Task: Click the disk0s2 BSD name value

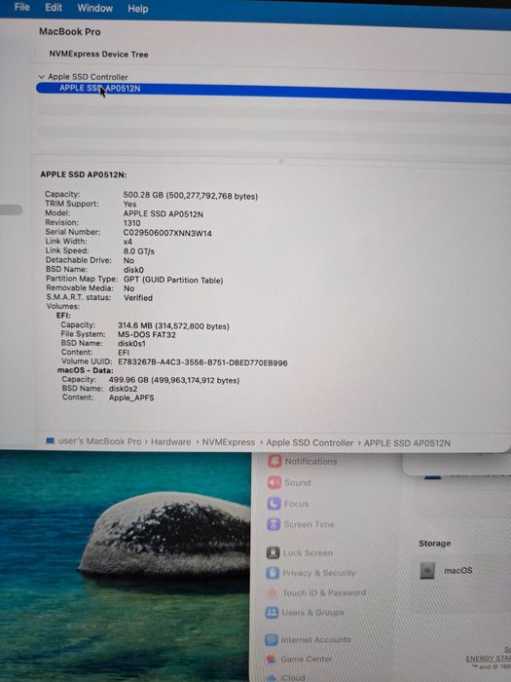Action: (x=123, y=389)
